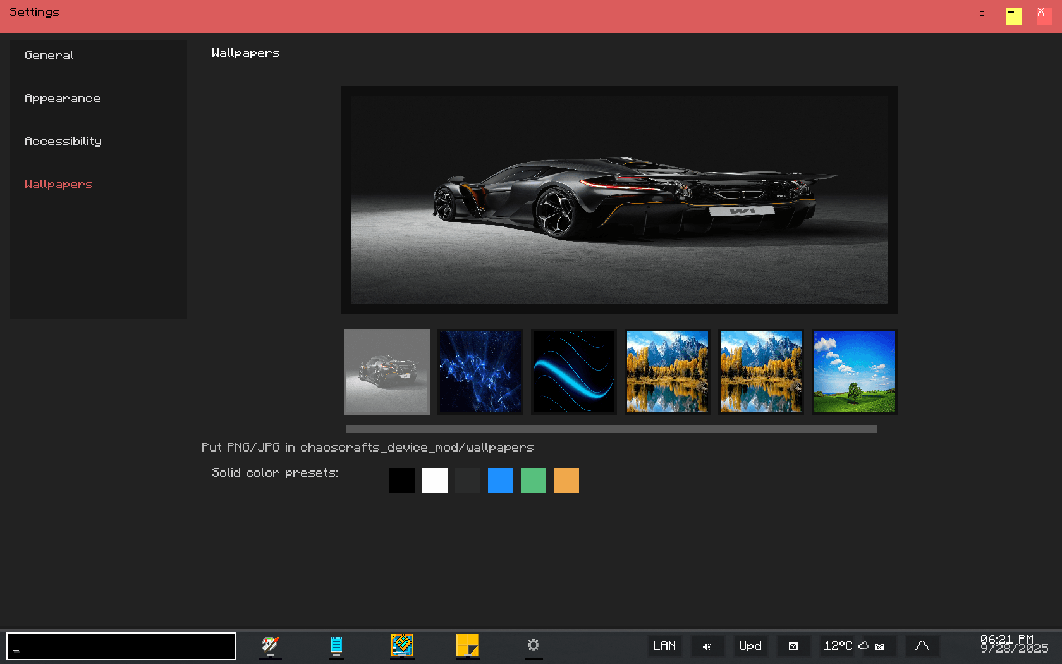Toggle the volume speaker icon in tray
The image size is (1062, 664).
(x=707, y=646)
